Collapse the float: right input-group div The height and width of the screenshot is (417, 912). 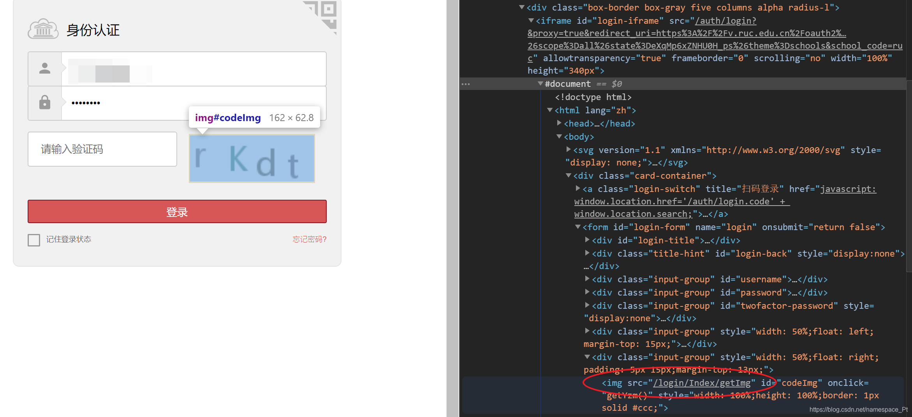pyautogui.click(x=587, y=357)
